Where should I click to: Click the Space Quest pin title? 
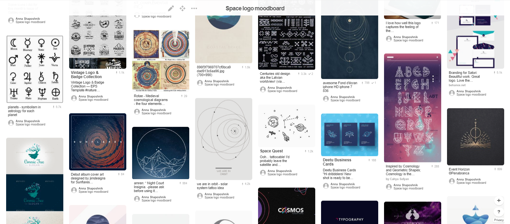(x=271, y=151)
